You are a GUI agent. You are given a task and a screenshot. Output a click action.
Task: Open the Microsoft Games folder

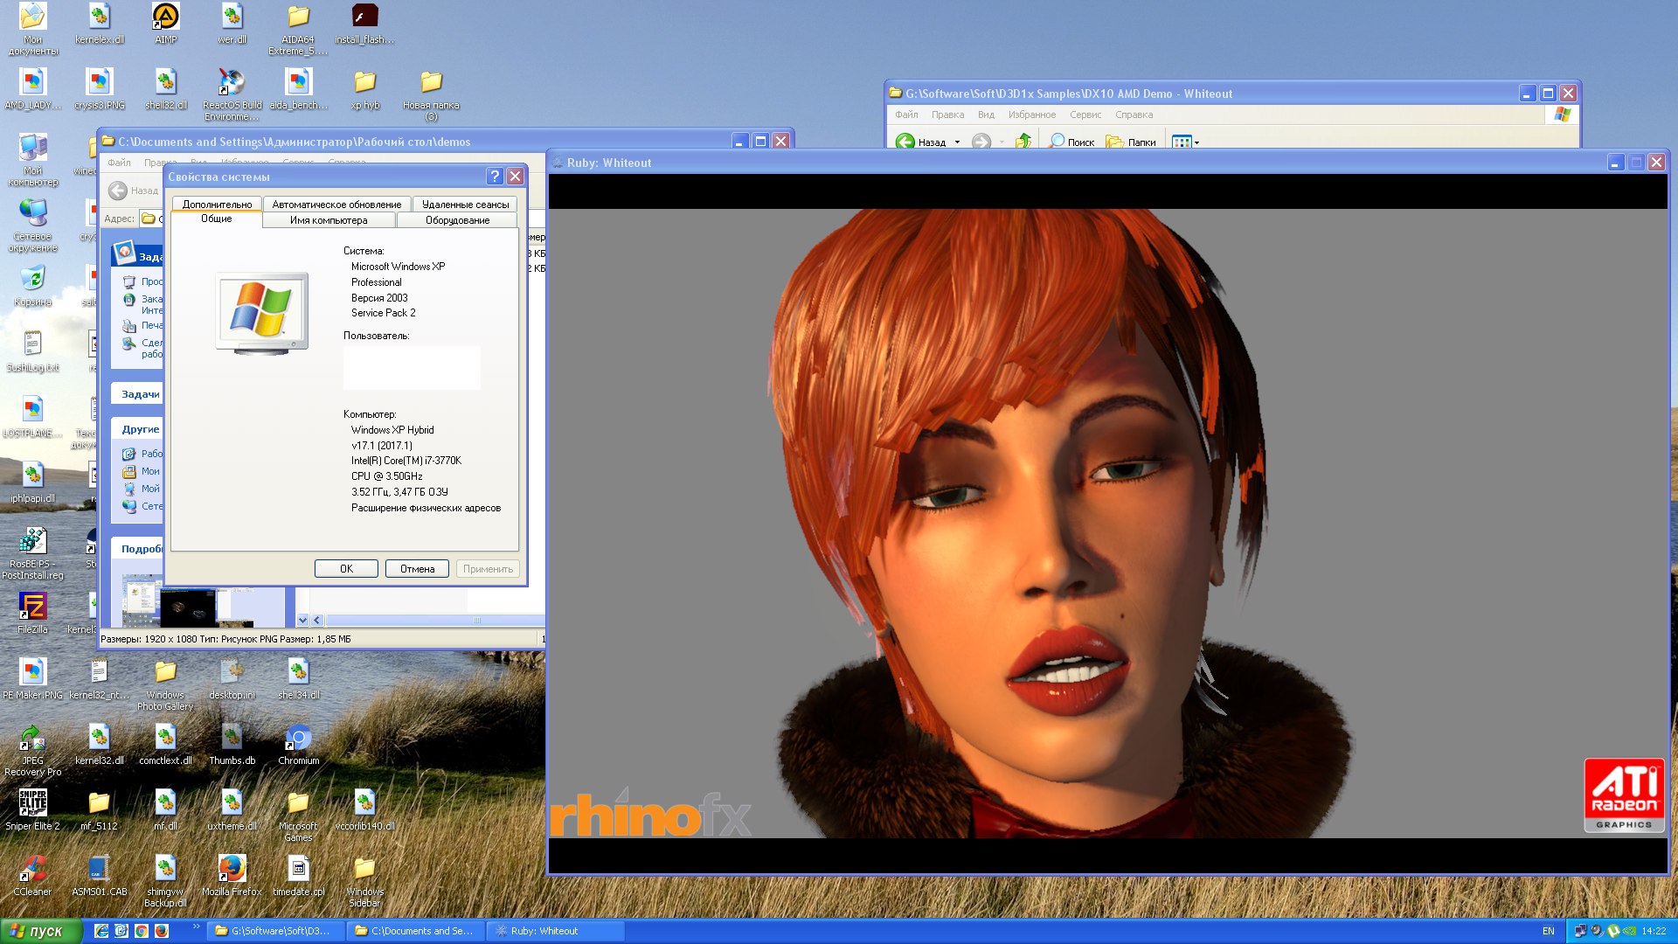click(x=298, y=816)
